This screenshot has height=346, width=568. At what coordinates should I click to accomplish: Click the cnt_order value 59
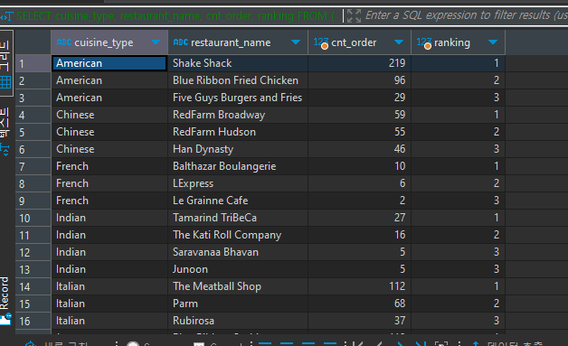click(359, 115)
